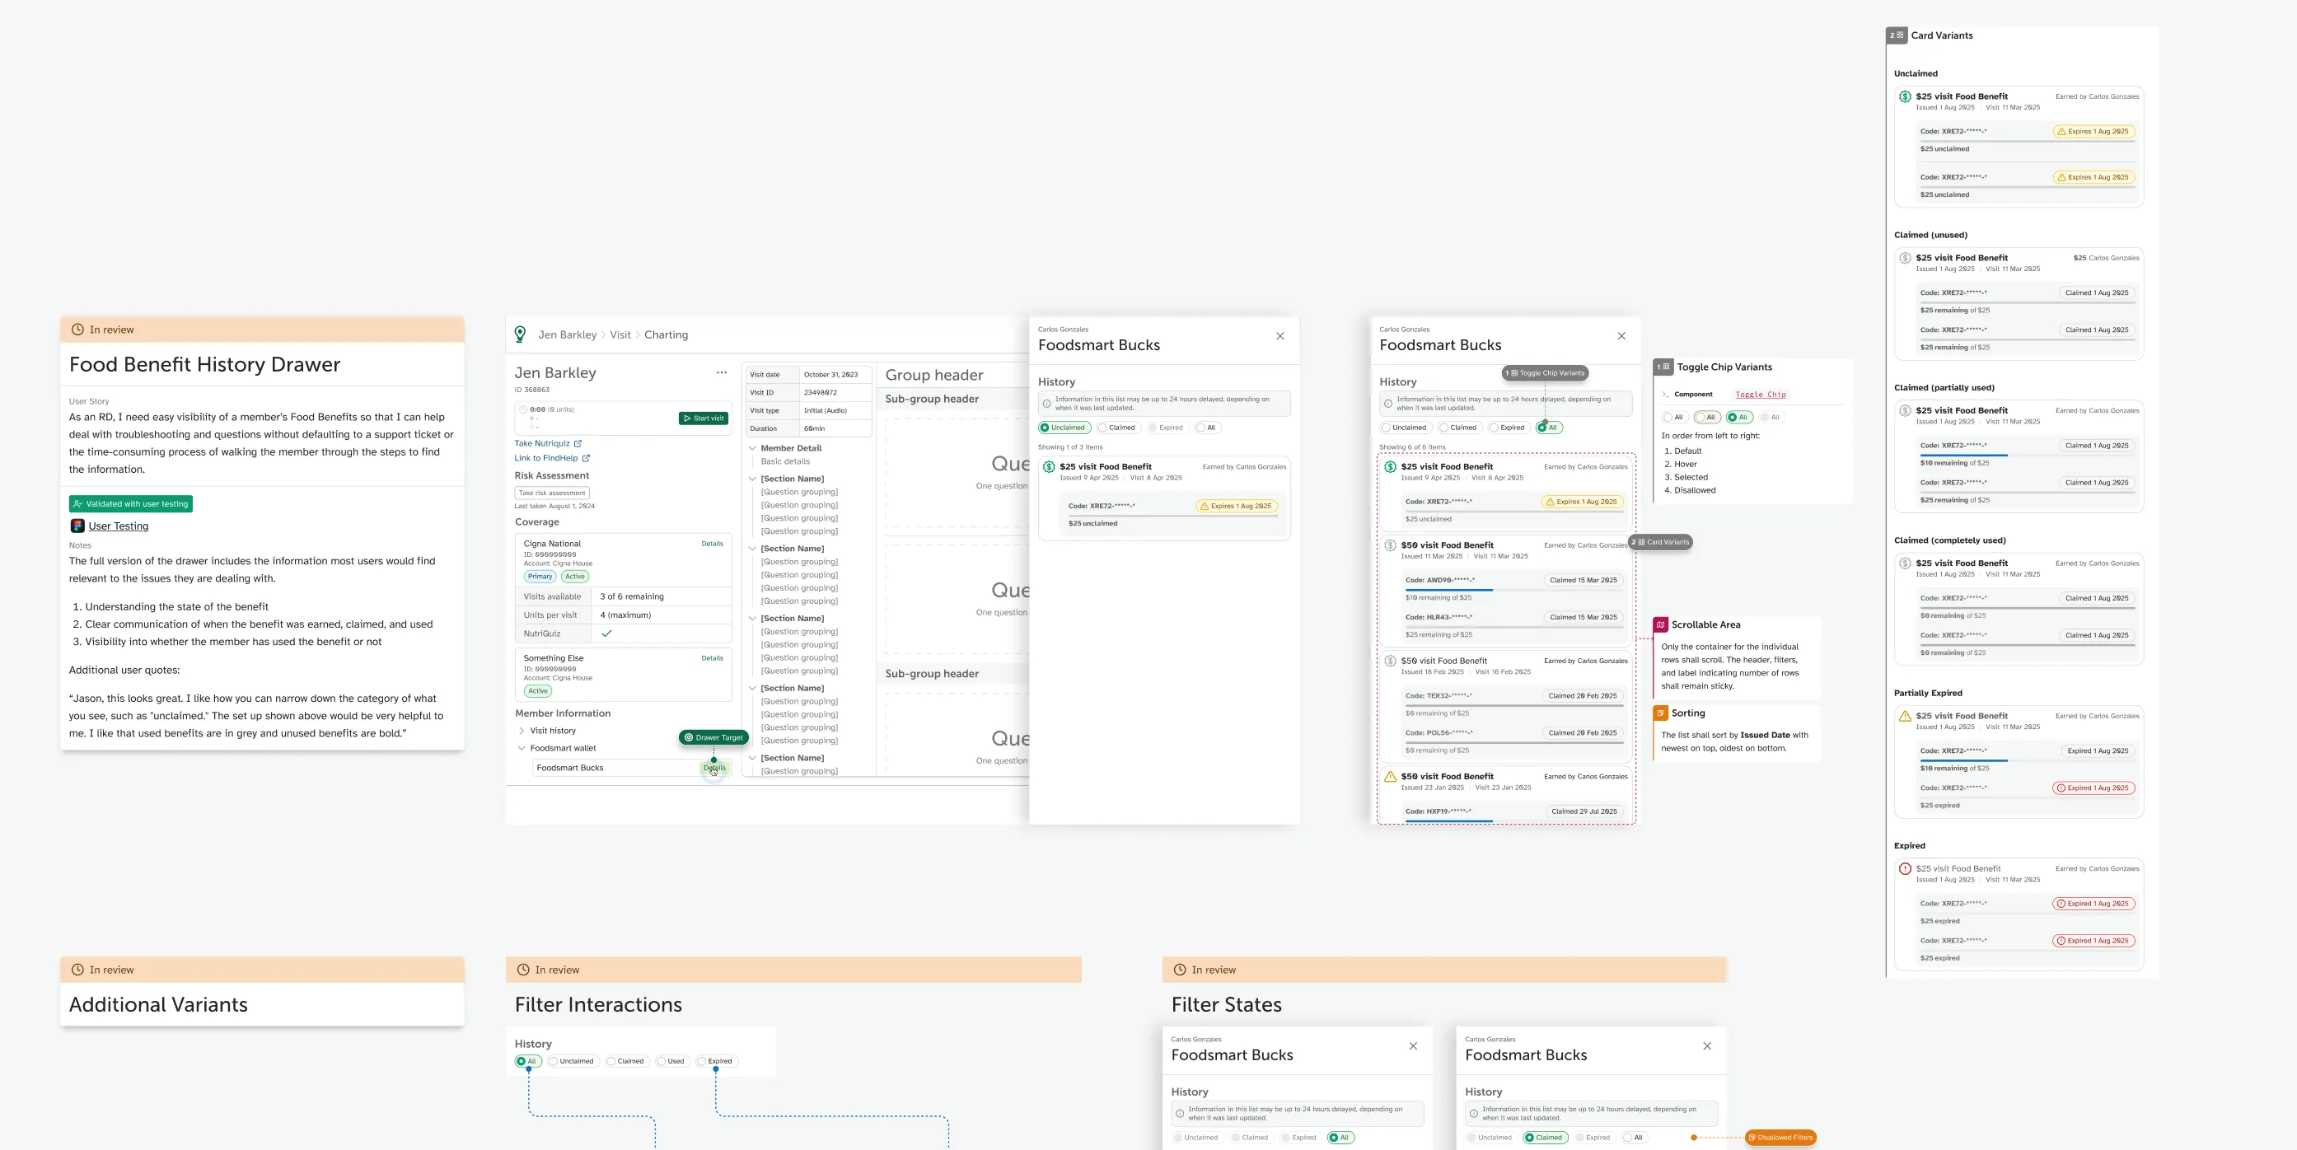This screenshot has width=2297, height=1150.
Task: Collapse the second [Section Name] chevron
Action: [752, 549]
